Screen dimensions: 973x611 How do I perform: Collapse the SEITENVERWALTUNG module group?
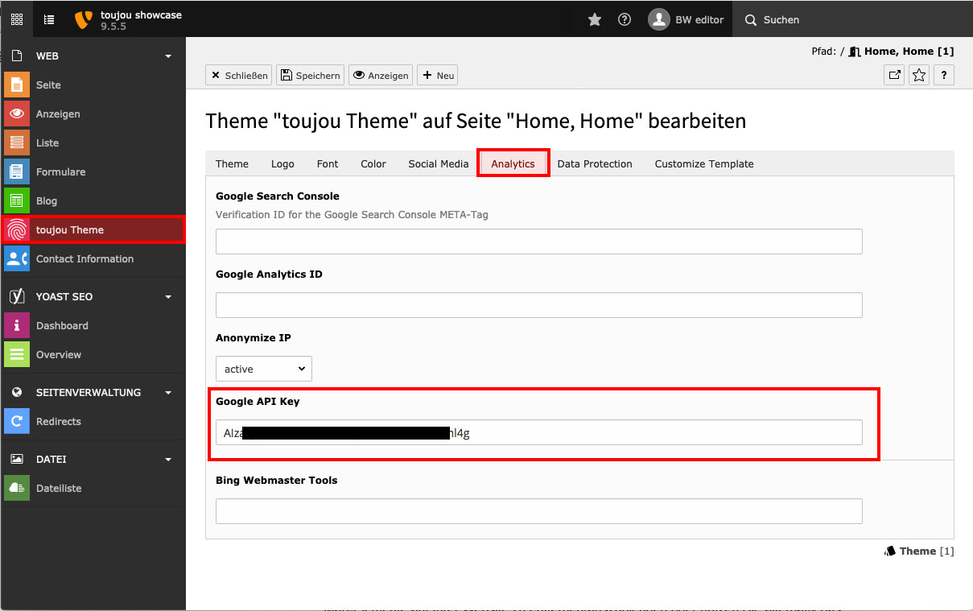tap(168, 393)
